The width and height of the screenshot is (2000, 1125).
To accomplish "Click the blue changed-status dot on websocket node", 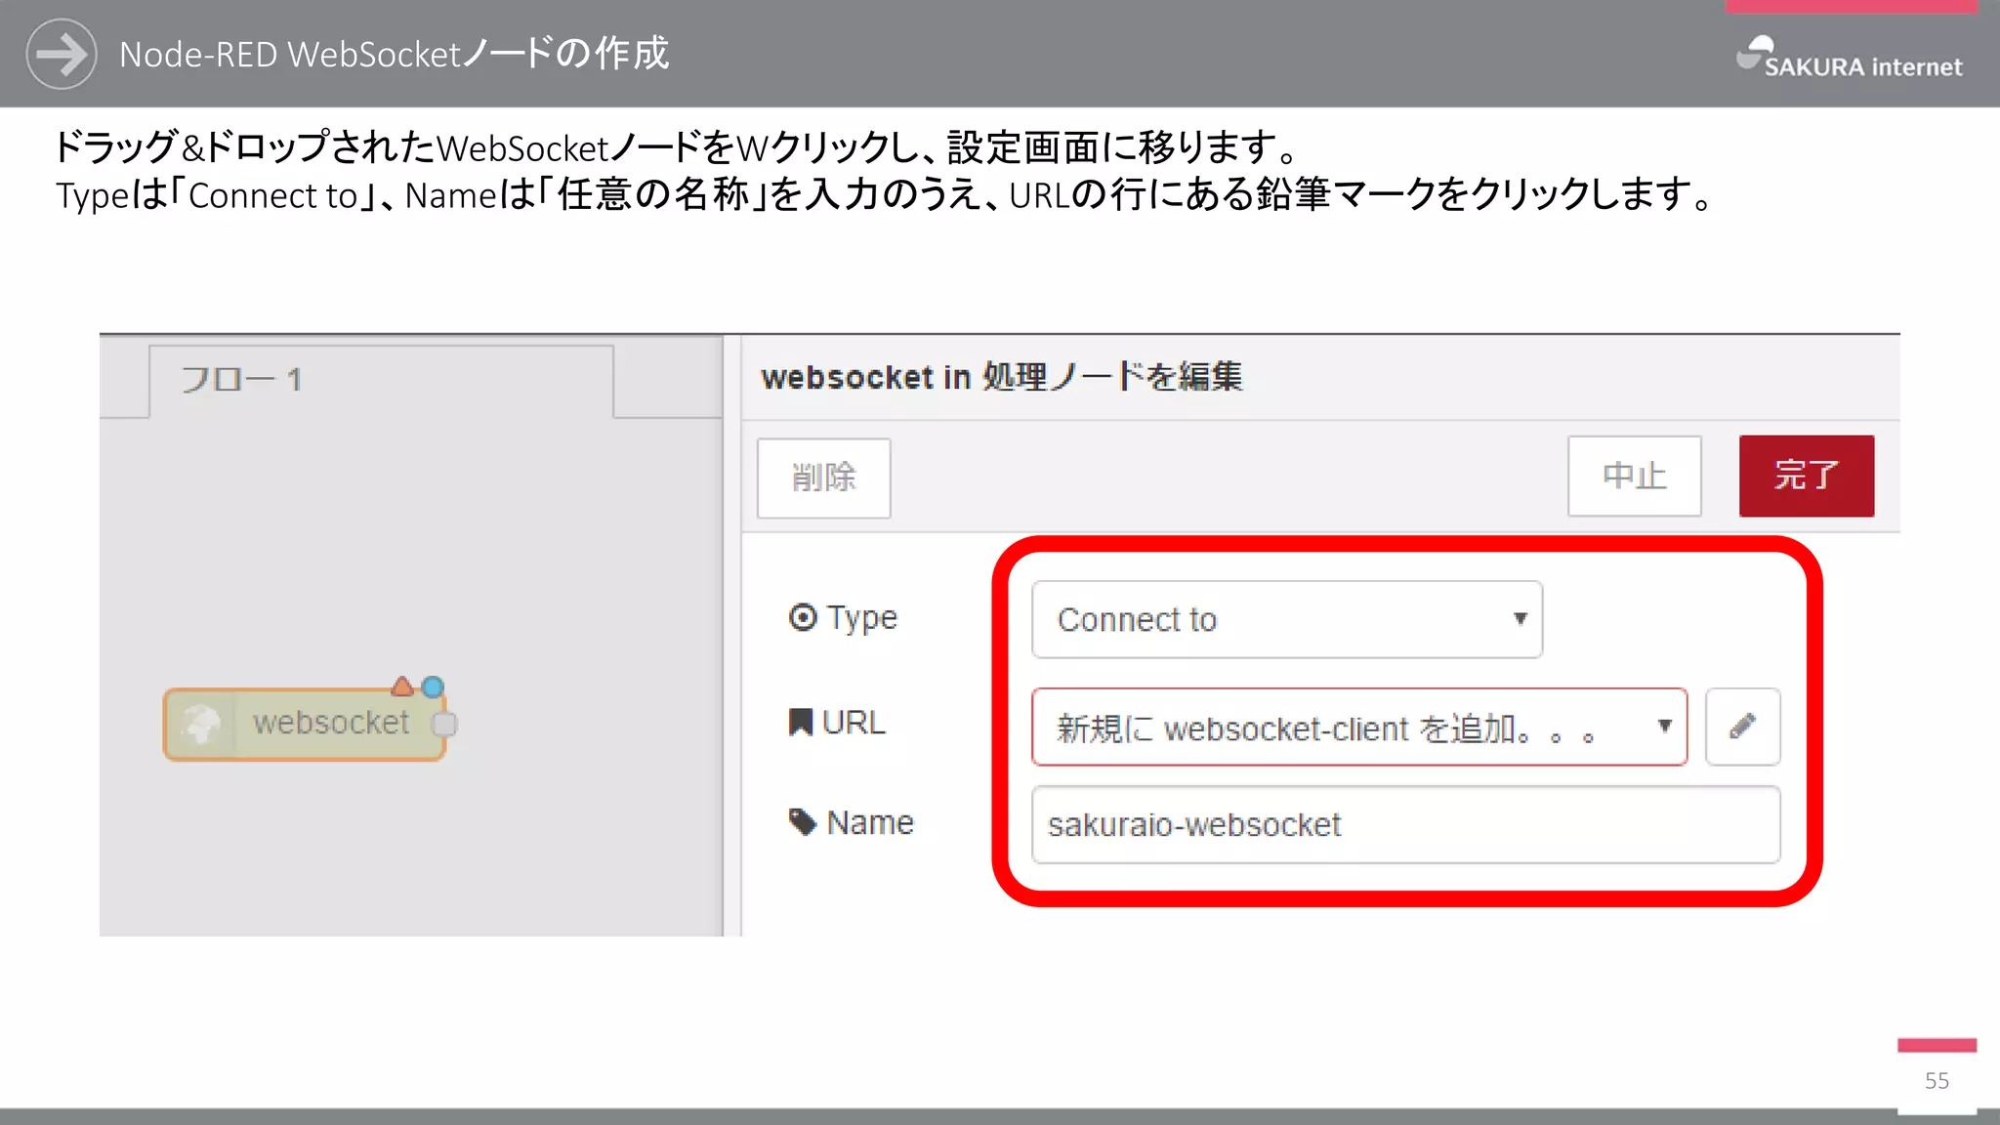I will tap(433, 687).
